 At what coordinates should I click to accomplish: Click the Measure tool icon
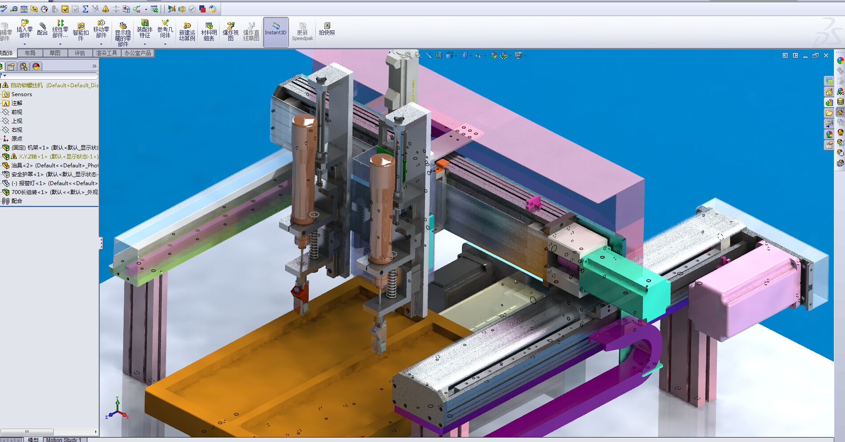pos(14,9)
